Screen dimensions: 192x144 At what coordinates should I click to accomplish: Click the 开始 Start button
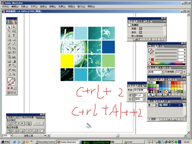point(5,142)
